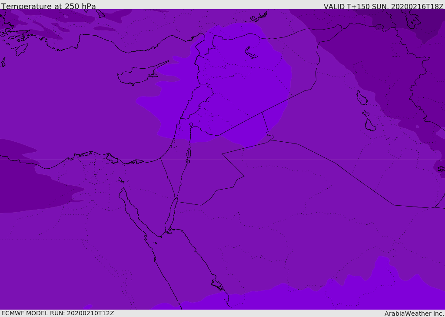
Task: Click the ArabiaWeather Inc. credit text
Action: (x=414, y=314)
